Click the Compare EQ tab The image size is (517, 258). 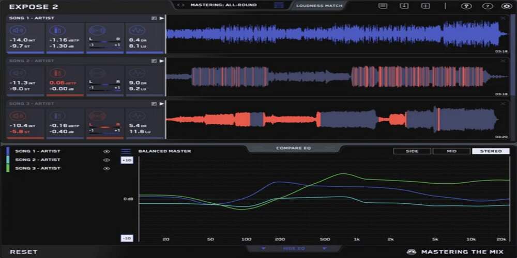click(x=294, y=148)
